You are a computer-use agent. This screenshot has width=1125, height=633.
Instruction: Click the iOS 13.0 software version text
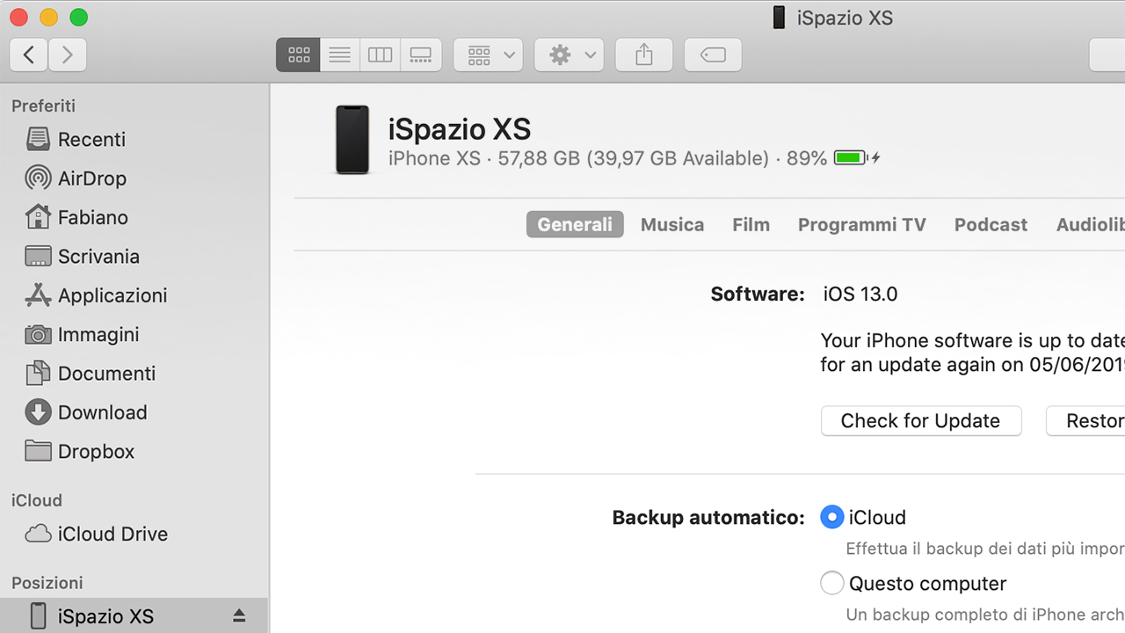pyautogui.click(x=860, y=294)
